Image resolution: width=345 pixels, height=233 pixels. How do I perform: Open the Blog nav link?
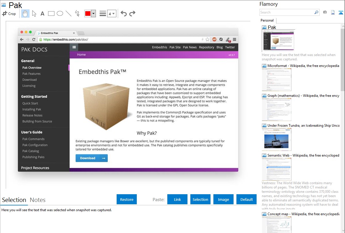[220, 47]
